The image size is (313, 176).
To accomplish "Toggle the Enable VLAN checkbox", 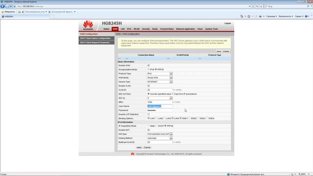I will 149,86.
